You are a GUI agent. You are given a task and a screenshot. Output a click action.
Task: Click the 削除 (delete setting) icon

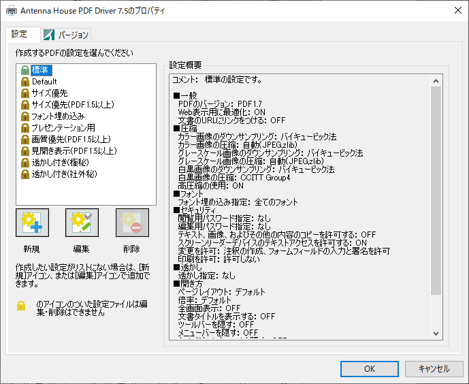(132, 223)
